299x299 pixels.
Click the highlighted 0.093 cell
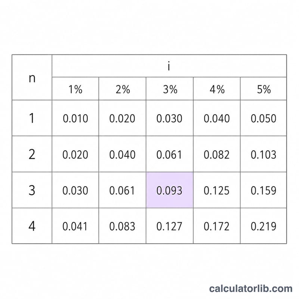[170, 190]
